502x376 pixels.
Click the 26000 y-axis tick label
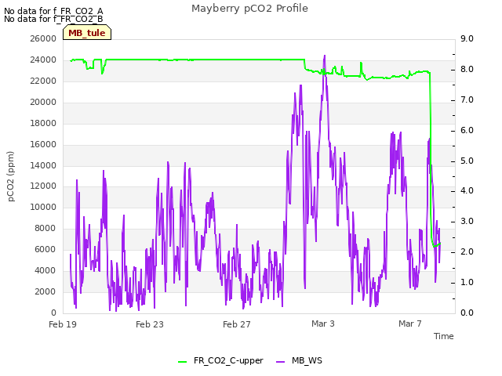pos(43,38)
